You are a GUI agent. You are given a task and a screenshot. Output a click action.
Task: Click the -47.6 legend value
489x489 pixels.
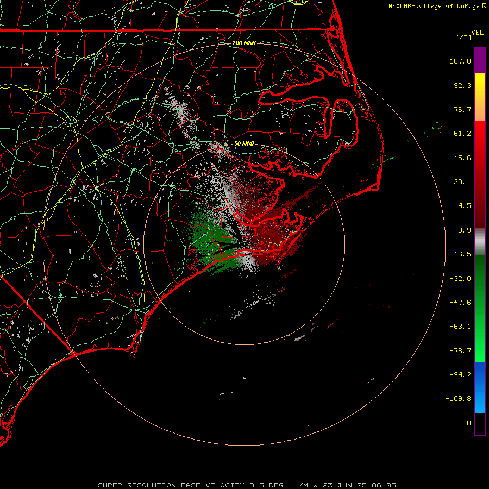[460, 303]
